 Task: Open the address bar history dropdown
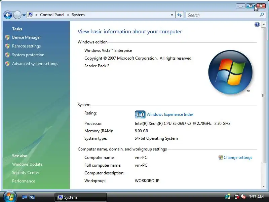[x=172, y=15]
